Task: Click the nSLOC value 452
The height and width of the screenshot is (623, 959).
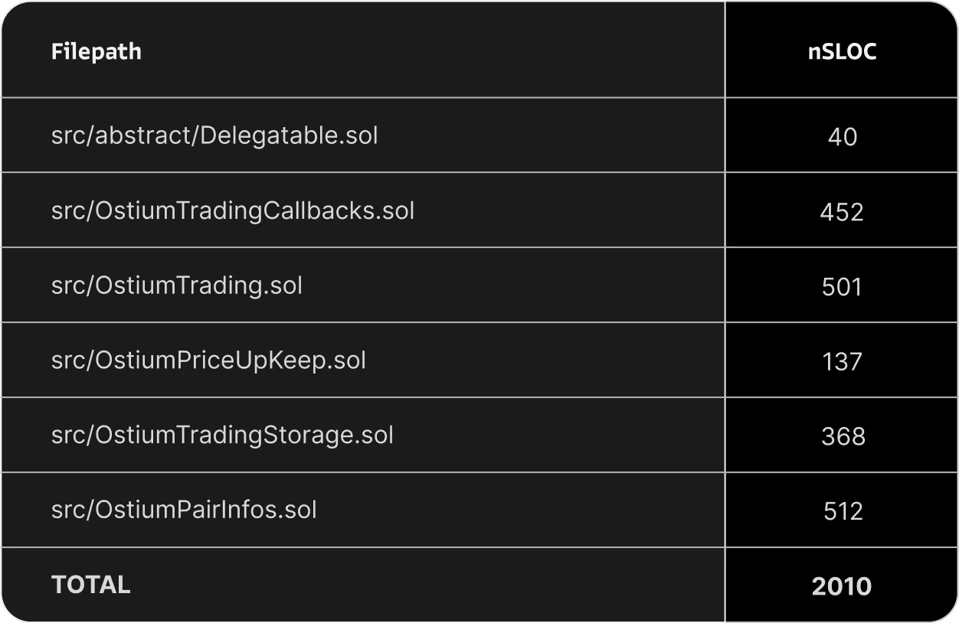Action: click(x=842, y=212)
